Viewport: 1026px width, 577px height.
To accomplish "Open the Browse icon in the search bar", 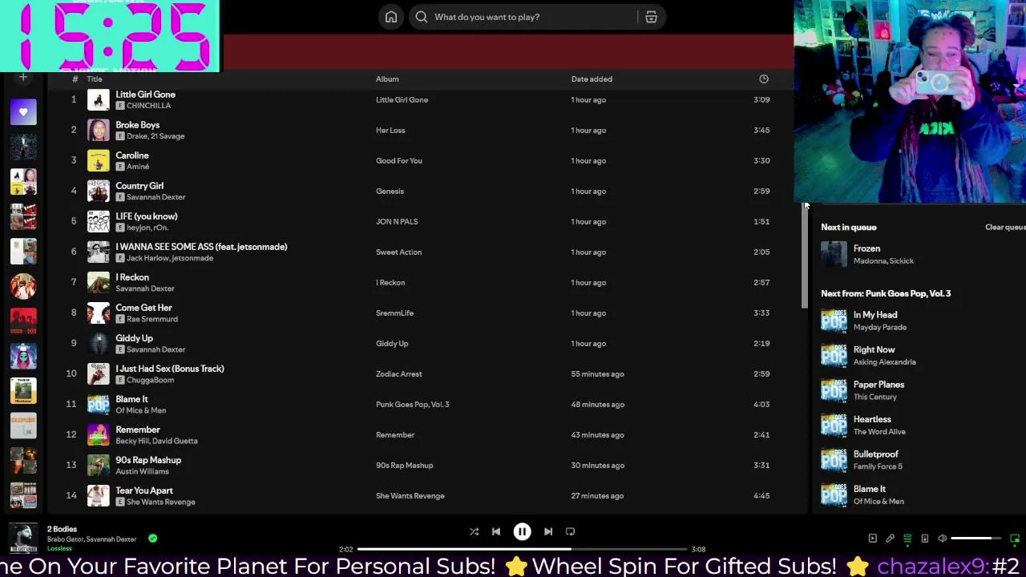I will click(x=651, y=17).
